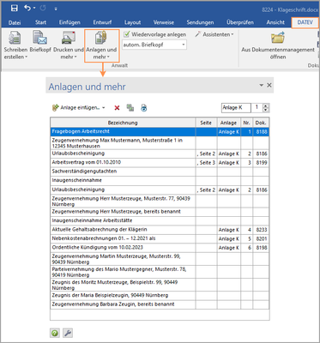Select Arbeitsvertrag vom 01.10.2010 row
This screenshot has width=320, height=343.
pos(160,163)
